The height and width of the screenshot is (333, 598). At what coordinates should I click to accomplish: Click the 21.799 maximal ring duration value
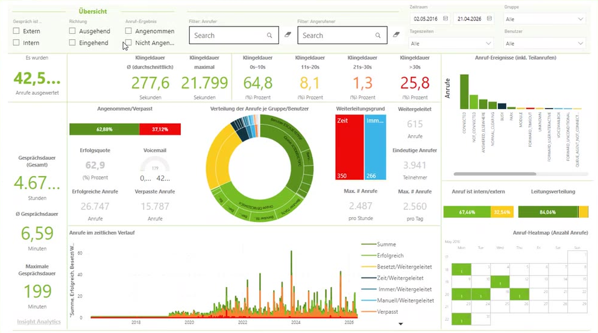pyautogui.click(x=204, y=83)
